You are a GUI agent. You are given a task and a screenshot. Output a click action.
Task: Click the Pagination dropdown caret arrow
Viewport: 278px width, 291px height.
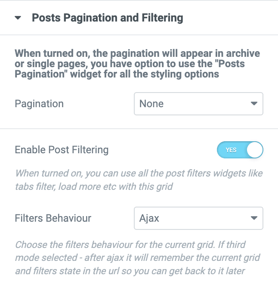[254, 104]
